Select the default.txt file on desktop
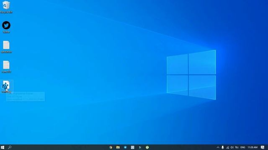268x150 pixels. pyautogui.click(x=6, y=47)
